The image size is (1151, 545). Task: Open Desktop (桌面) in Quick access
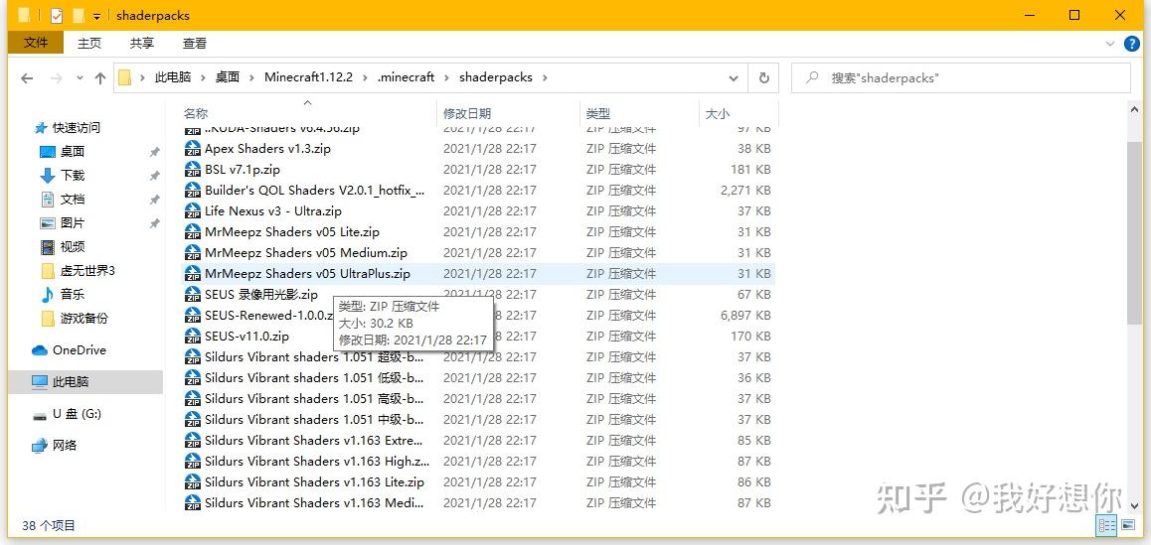coord(72,151)
